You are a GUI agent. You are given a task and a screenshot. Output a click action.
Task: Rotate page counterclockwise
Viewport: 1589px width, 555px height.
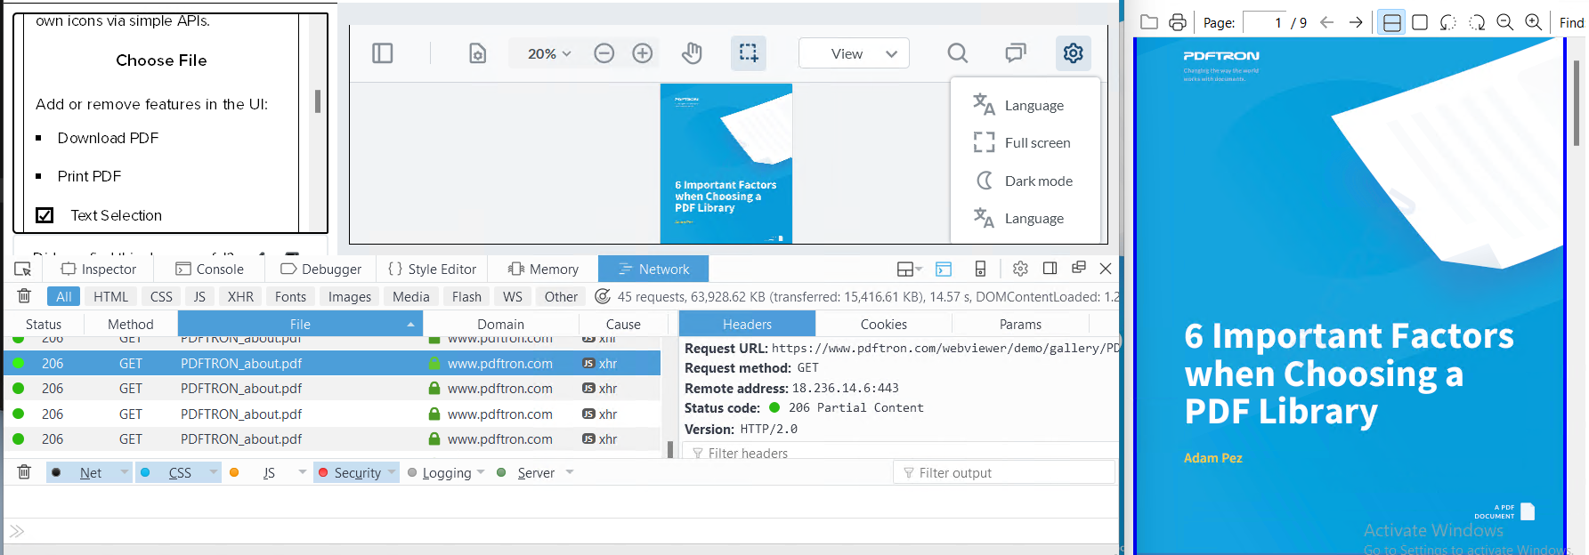(1448, 22)
